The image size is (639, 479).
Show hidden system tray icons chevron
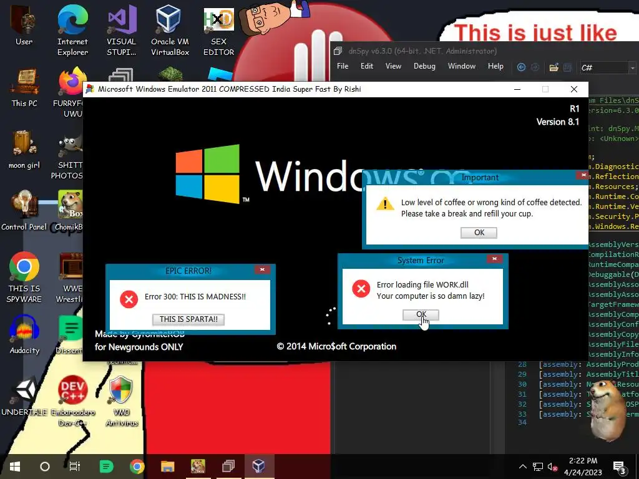pos(523,467)
